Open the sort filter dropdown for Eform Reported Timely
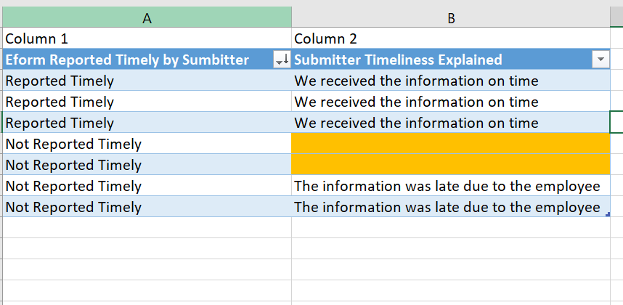 click(x=282, y=60)
